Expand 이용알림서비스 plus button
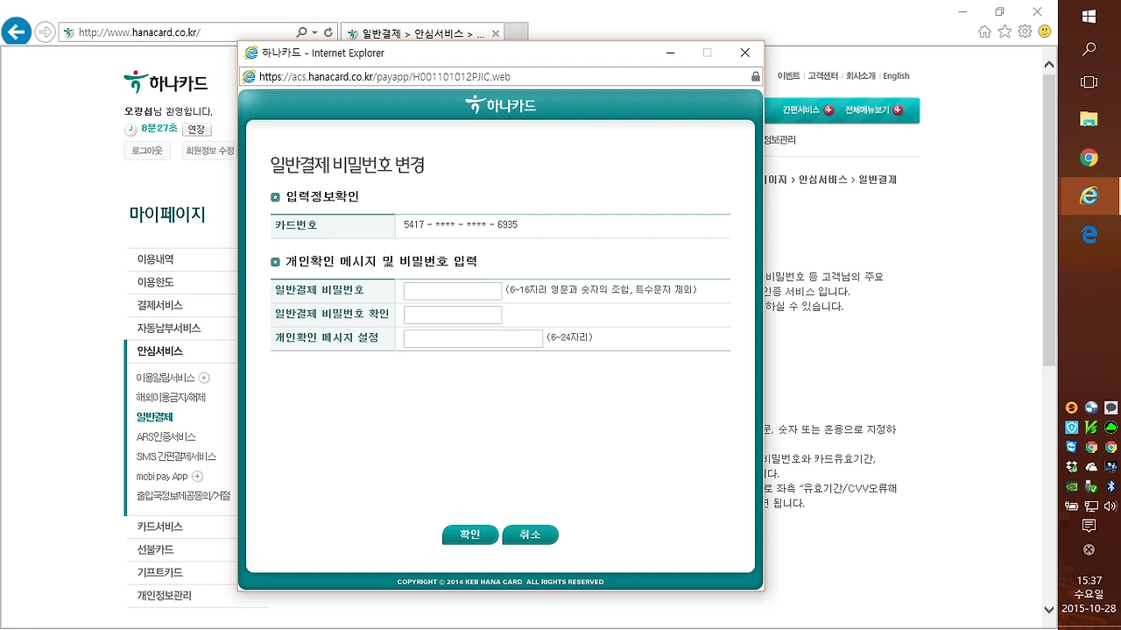The width and height of the screenshot is (1121, 630). 204,378
